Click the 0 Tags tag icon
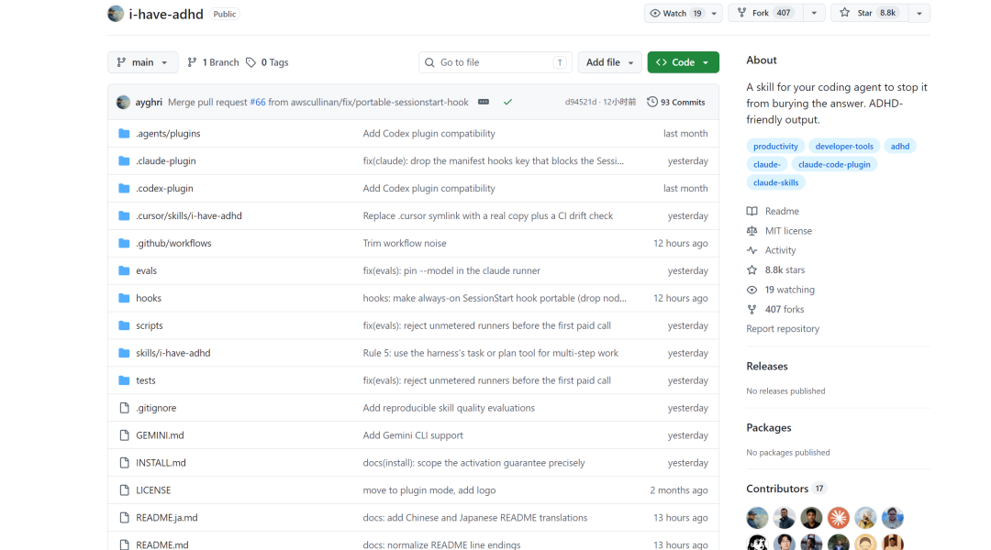This screenshot has width=991, height=550. pos(251,62)
